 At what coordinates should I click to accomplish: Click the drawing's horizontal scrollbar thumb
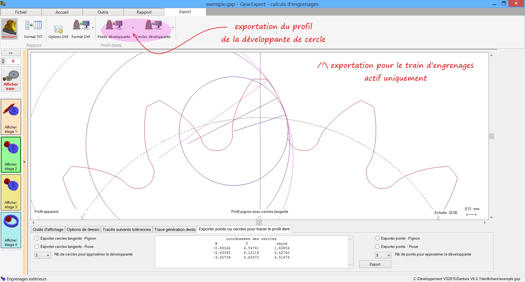(x=259, y=222)
